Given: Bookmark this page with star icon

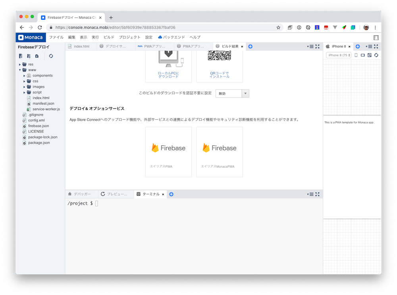Looking at the screenshot, I should (278, 27).
